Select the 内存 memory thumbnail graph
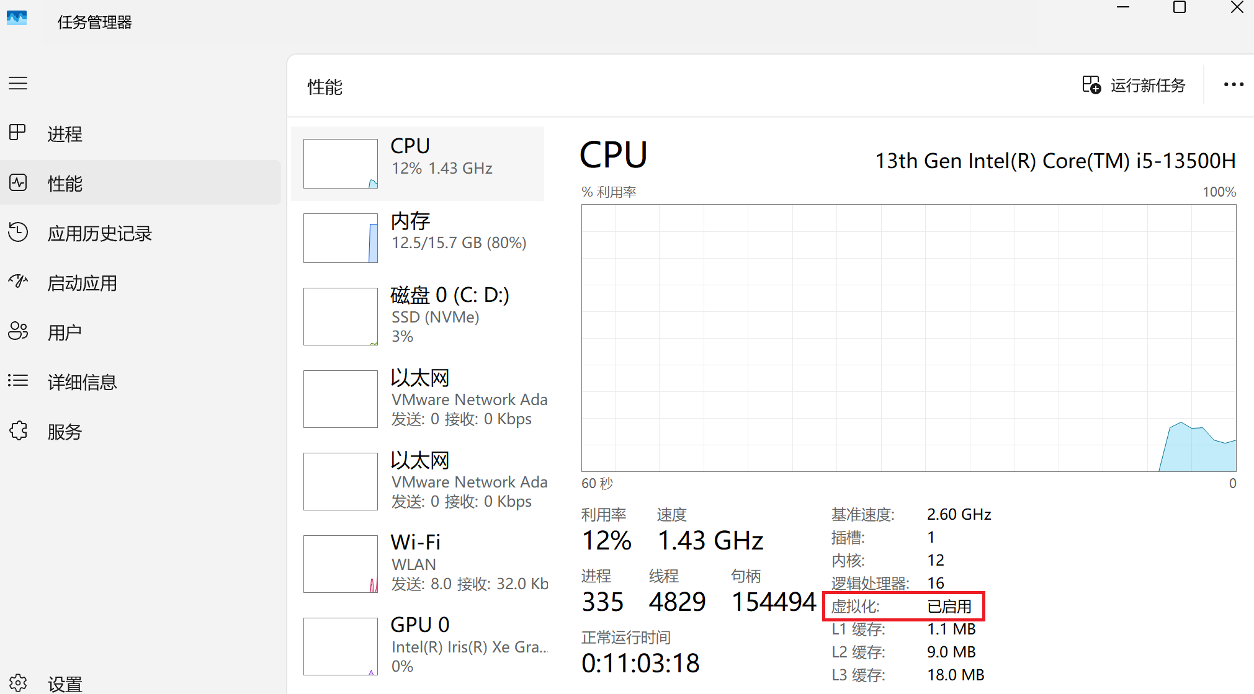This screenshot has width=1254, height=694. (x=340, y=238)
